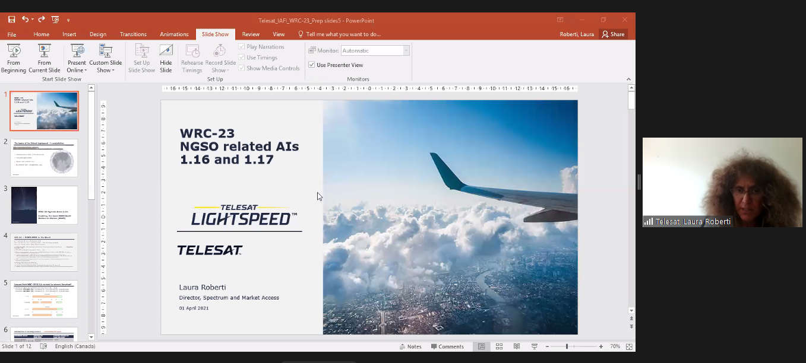
Task: Expand the Custom Slide Show dropdown
Action: [106, 70]
